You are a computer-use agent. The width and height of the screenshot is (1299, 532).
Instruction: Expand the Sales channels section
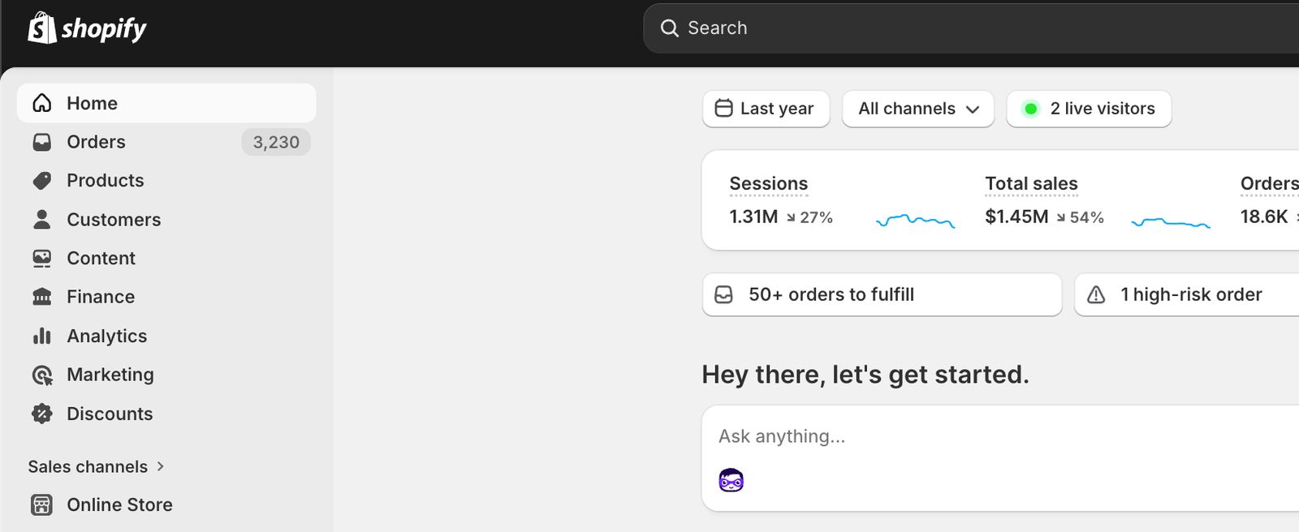[x=97, y=466]
